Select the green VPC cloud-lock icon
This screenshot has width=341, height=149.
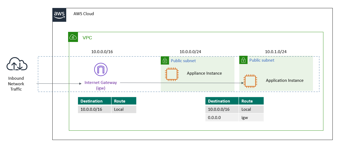pos(73,37)
